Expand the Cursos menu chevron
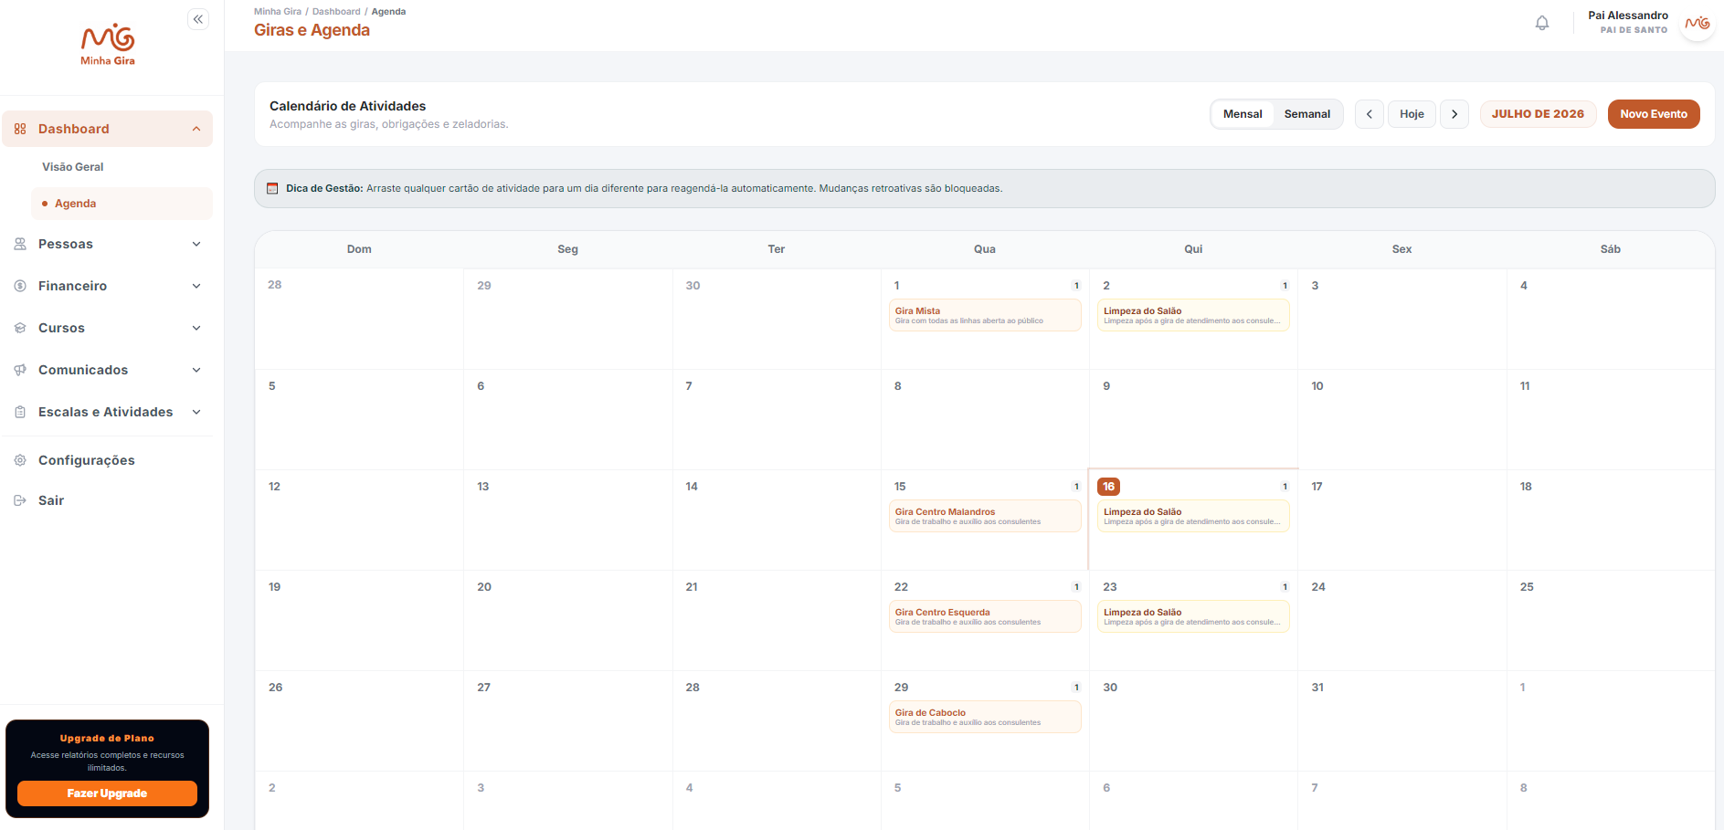 [196, 328]
